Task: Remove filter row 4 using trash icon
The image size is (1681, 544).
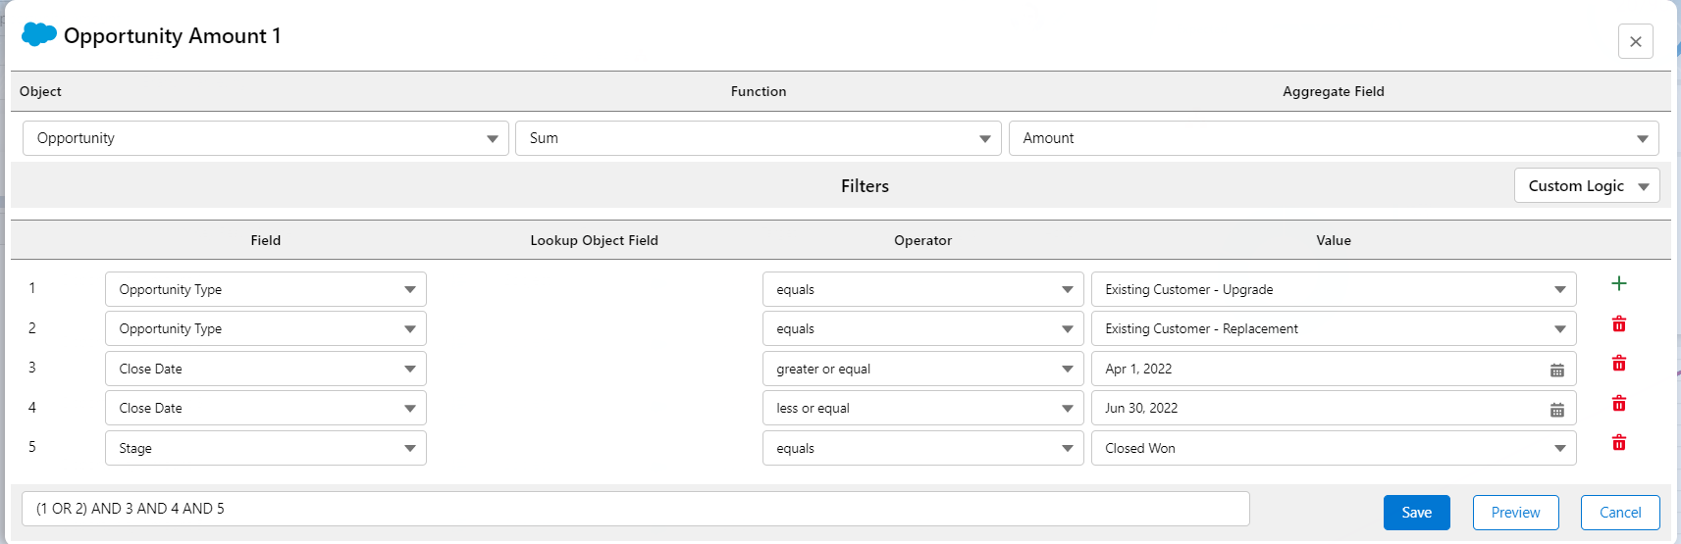Action: tap(1618, 403)
